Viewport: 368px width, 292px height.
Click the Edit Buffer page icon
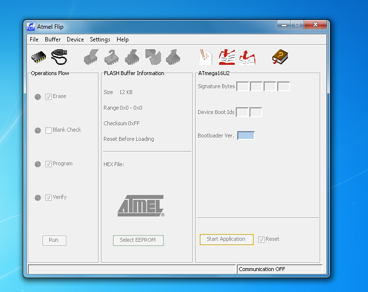coord(205,57)
